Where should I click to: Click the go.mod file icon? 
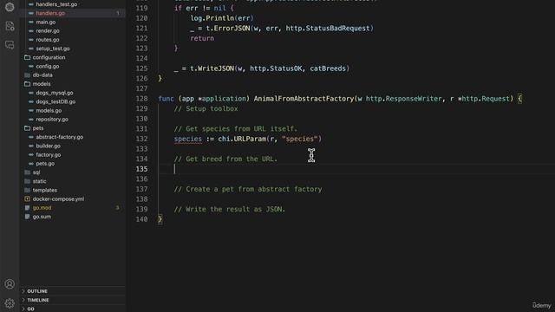click(27, 208)
